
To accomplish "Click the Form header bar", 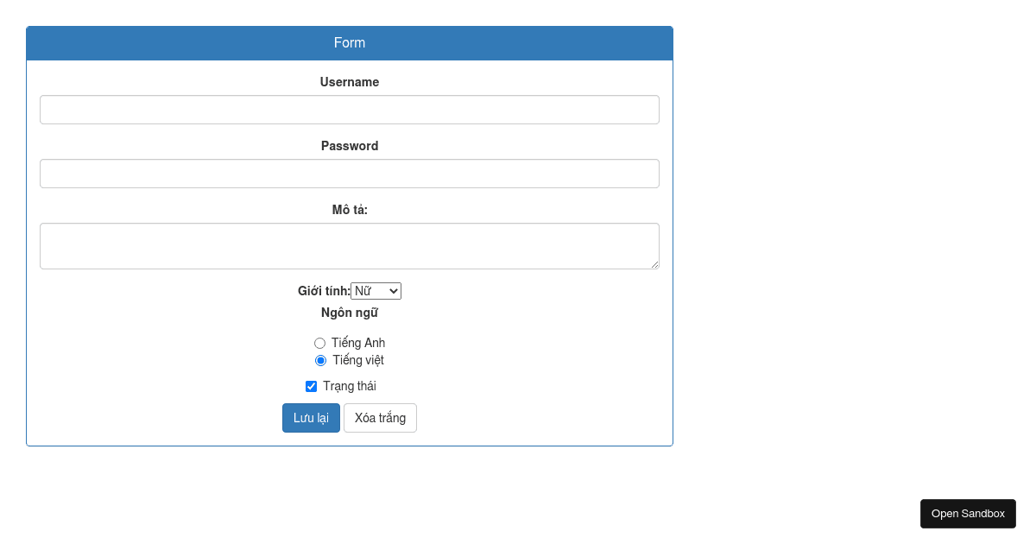I will click(349, 42).
